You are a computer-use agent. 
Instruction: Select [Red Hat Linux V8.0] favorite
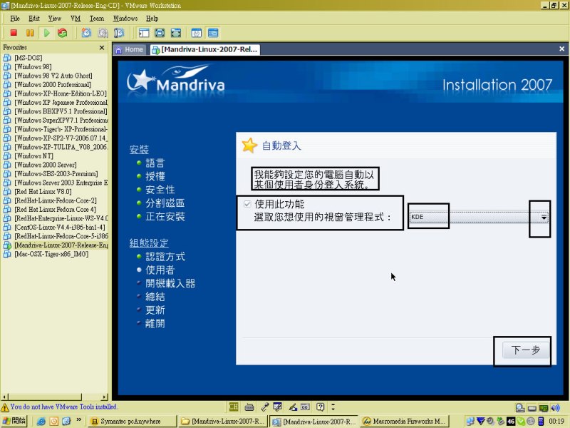43,191
